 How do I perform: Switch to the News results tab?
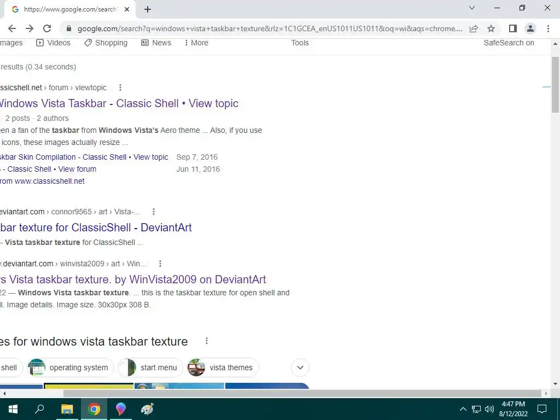[156, 43]
